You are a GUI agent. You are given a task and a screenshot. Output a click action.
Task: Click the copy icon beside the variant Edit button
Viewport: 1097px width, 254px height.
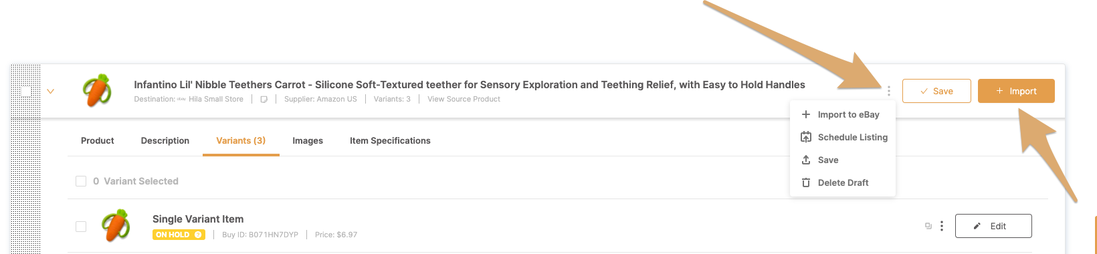[928, 226]
